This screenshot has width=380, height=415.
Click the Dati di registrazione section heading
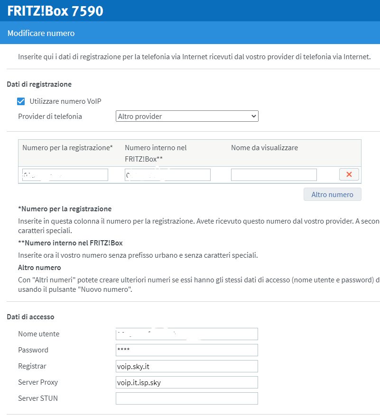tap(39, 84)
